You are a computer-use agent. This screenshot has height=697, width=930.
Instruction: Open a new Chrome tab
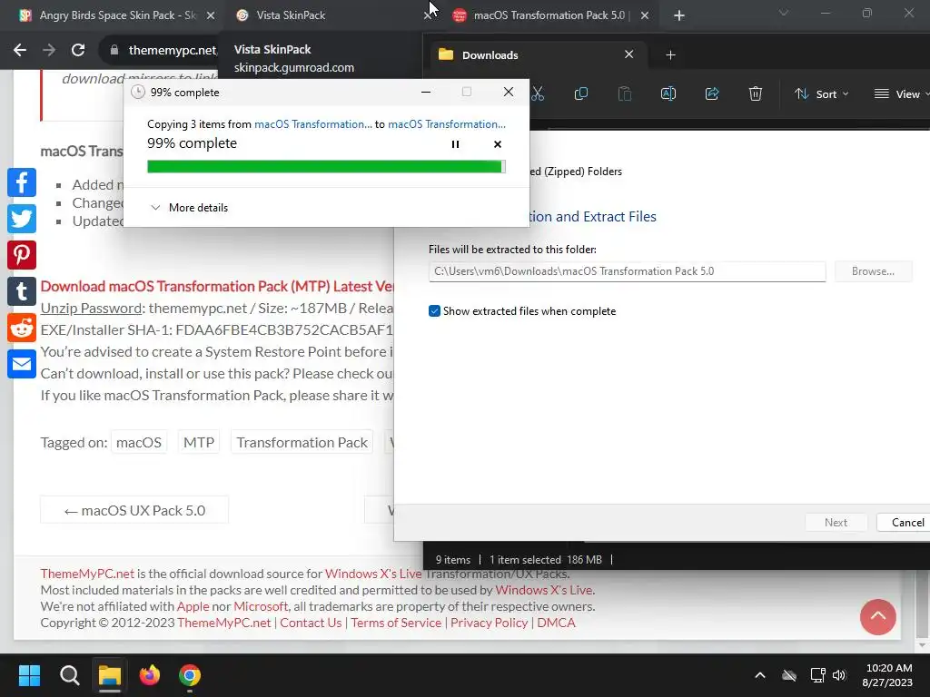[x=679, y=15]
